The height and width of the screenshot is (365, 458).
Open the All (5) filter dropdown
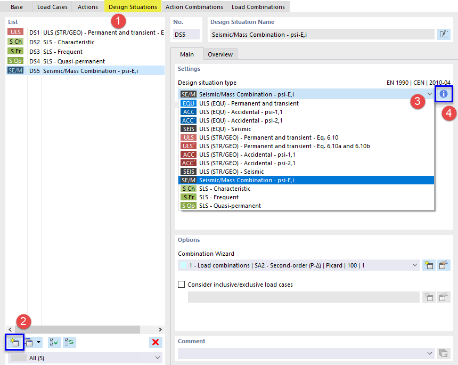tap(158, 358)
